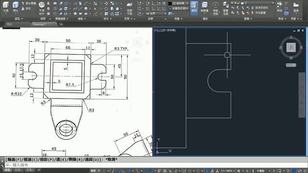Toggle transparency display in status bar
This screenshot has height=173, width=308.
click(x=165, y=171)
